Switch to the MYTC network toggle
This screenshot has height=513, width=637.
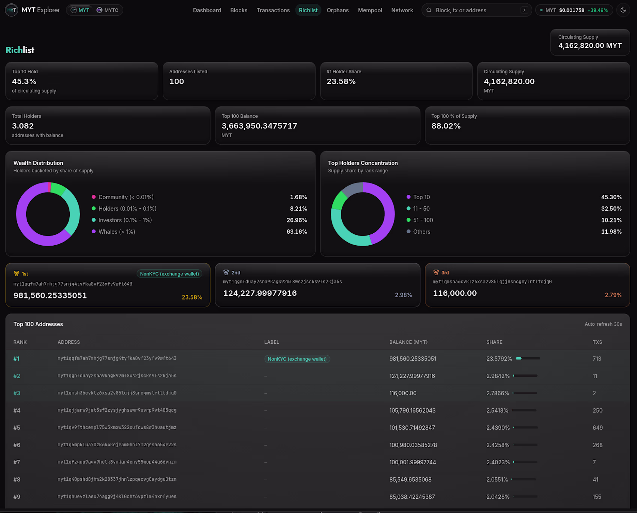pos(108,10)
